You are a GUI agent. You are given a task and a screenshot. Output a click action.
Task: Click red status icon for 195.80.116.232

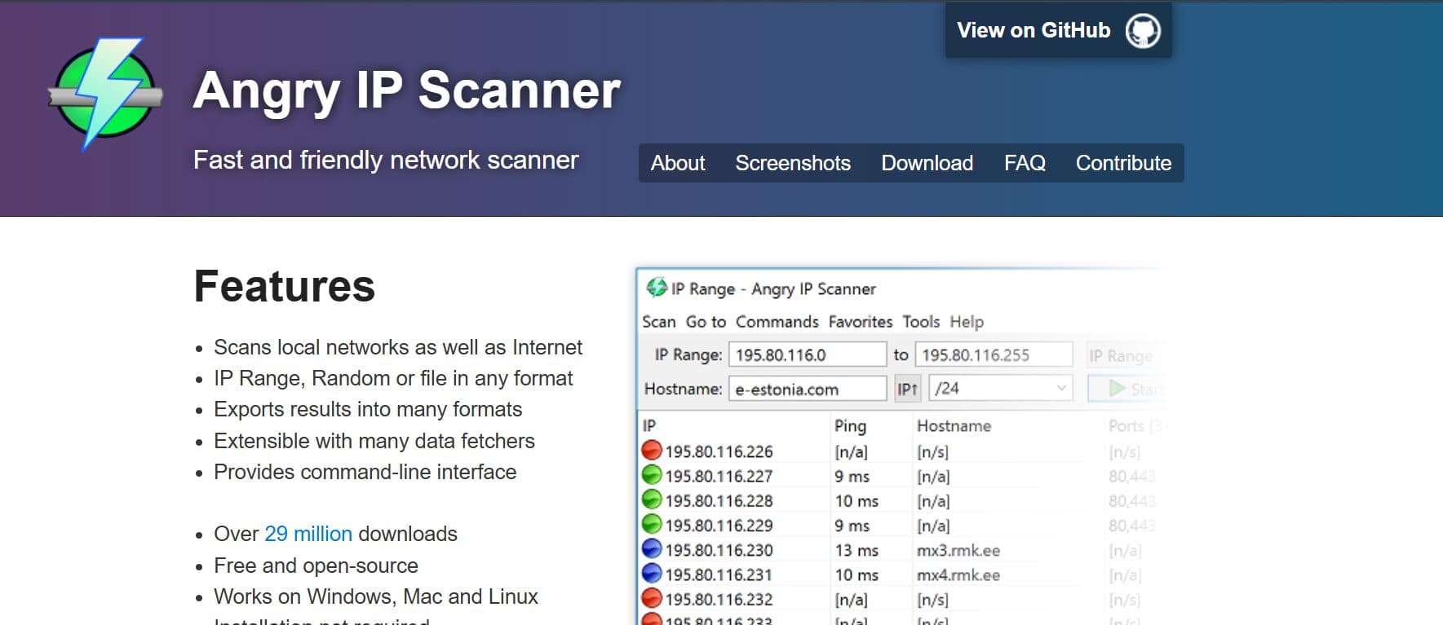(651, 598)
